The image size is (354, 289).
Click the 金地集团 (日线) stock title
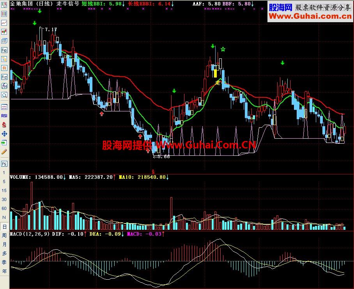[x=31, y=4]
